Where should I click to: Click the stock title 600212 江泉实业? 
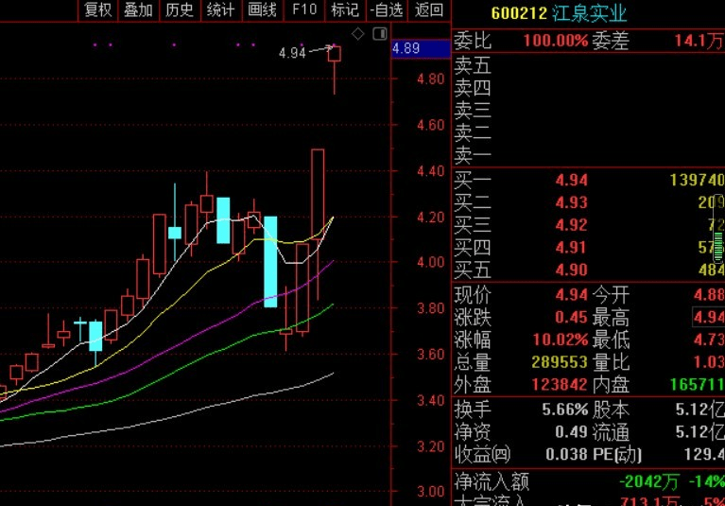click(x=559, y=14)
